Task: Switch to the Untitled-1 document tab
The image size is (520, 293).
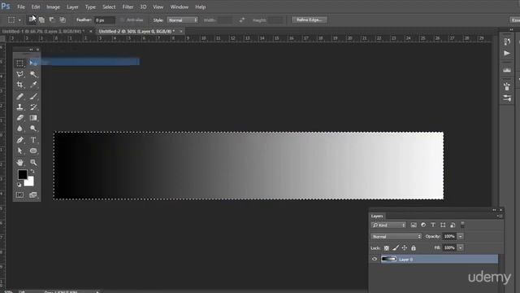Action: pyautogui.click(x=43, y=31)
